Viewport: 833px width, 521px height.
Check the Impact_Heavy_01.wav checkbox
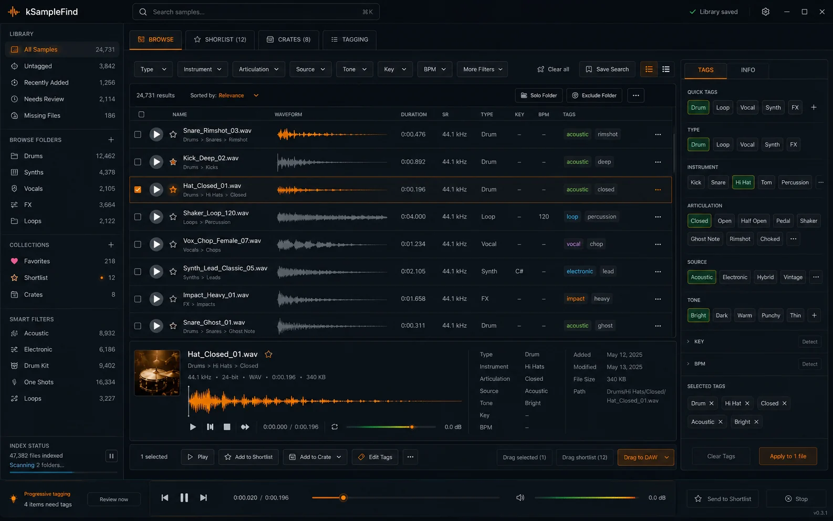[x=138, y=299]
